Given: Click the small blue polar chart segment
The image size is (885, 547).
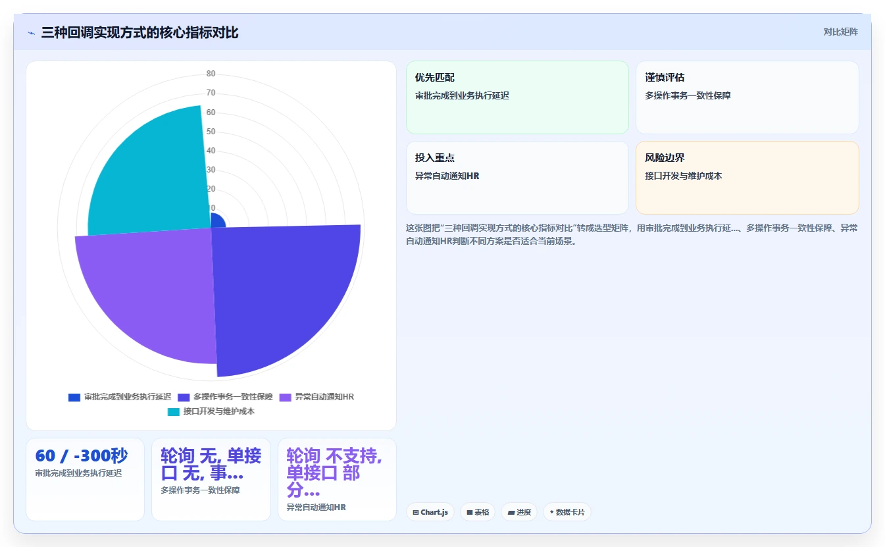Looking at the screenshot, I should 216,221.
